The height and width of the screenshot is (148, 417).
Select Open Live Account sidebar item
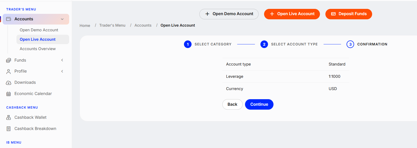click(x=43, y=39)
